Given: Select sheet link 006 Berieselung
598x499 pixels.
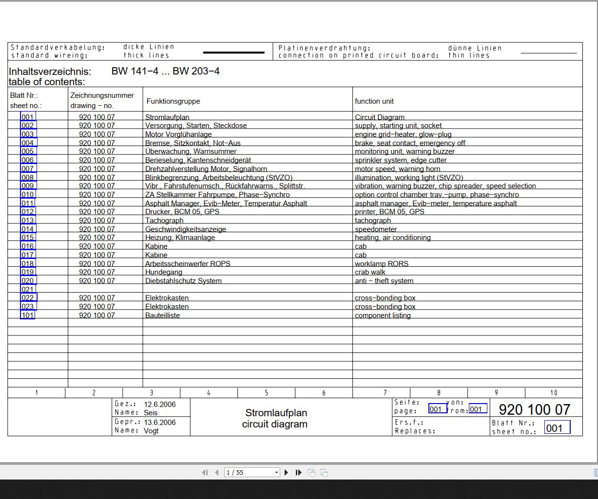Looking at the screenshot, I should click(x=28, y=160).
